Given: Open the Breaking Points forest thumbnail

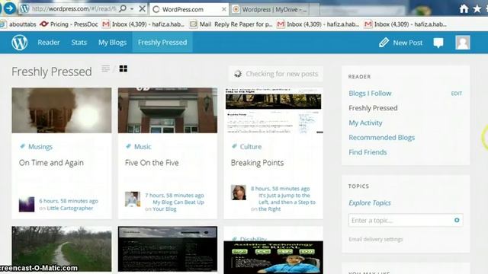Looking at the screenshot, I should tap(274, 110).
